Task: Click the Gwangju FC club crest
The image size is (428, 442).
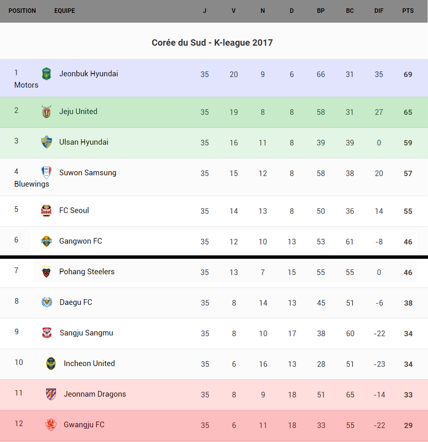Action: tap(51, 425)
